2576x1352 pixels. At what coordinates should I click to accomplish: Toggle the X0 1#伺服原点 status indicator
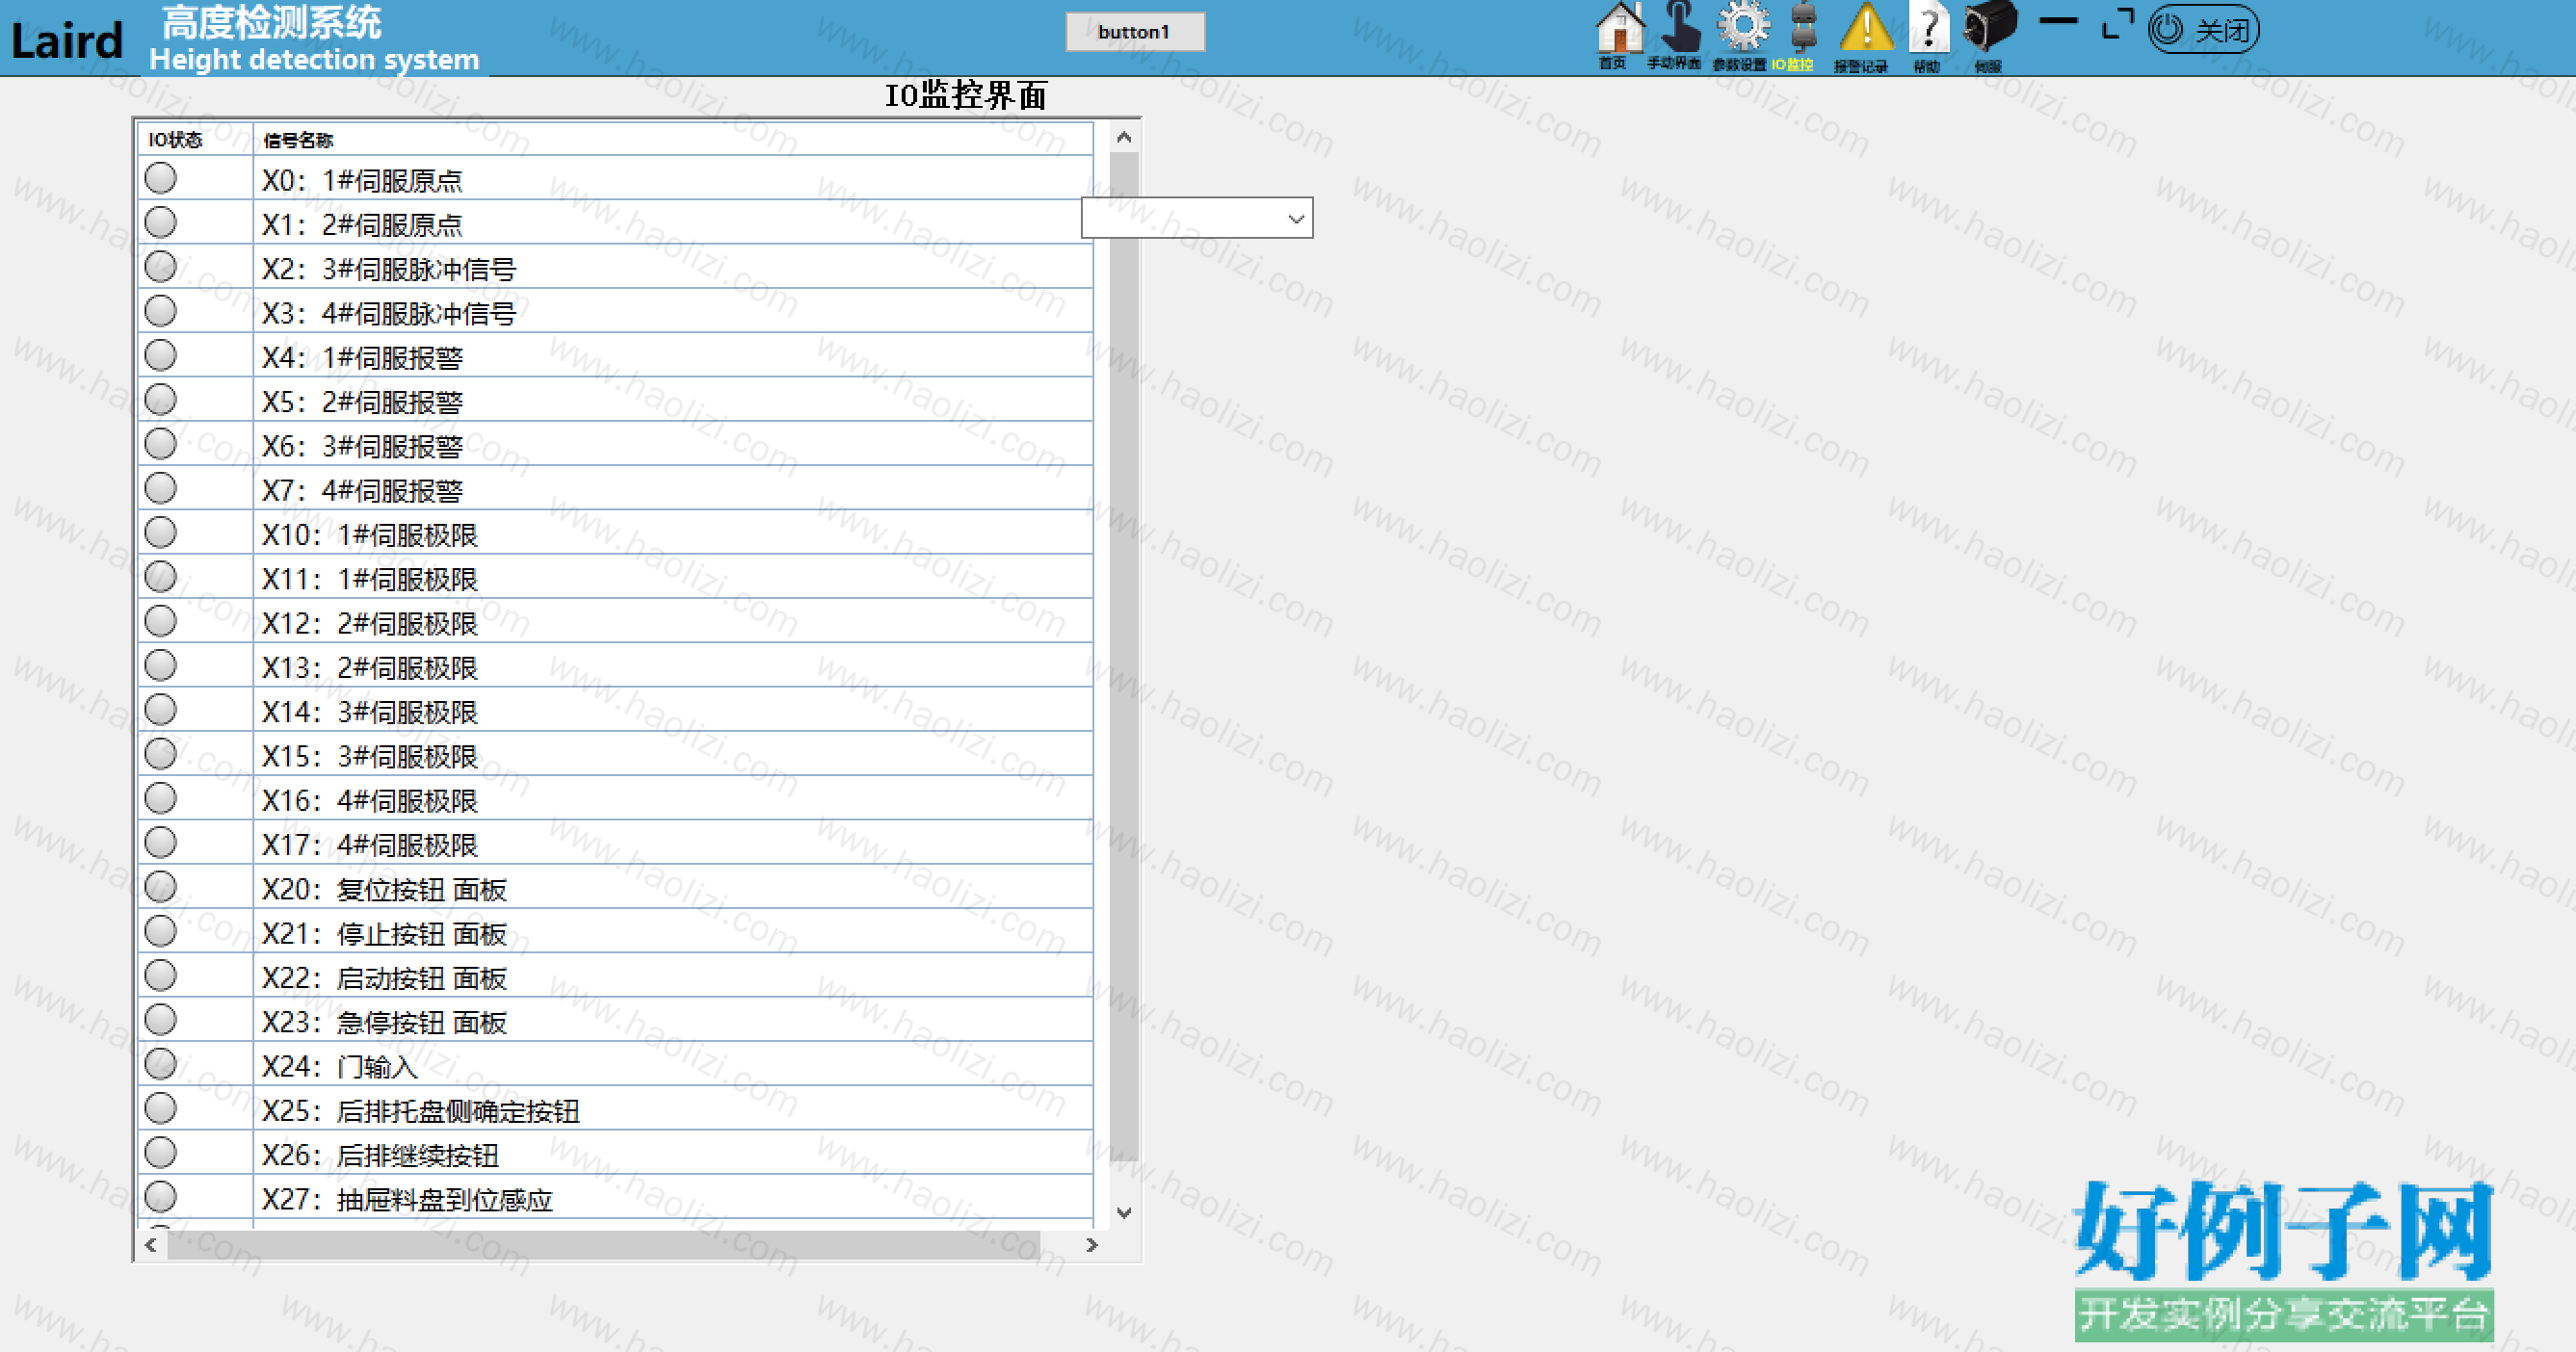click(x=160, y=179)
